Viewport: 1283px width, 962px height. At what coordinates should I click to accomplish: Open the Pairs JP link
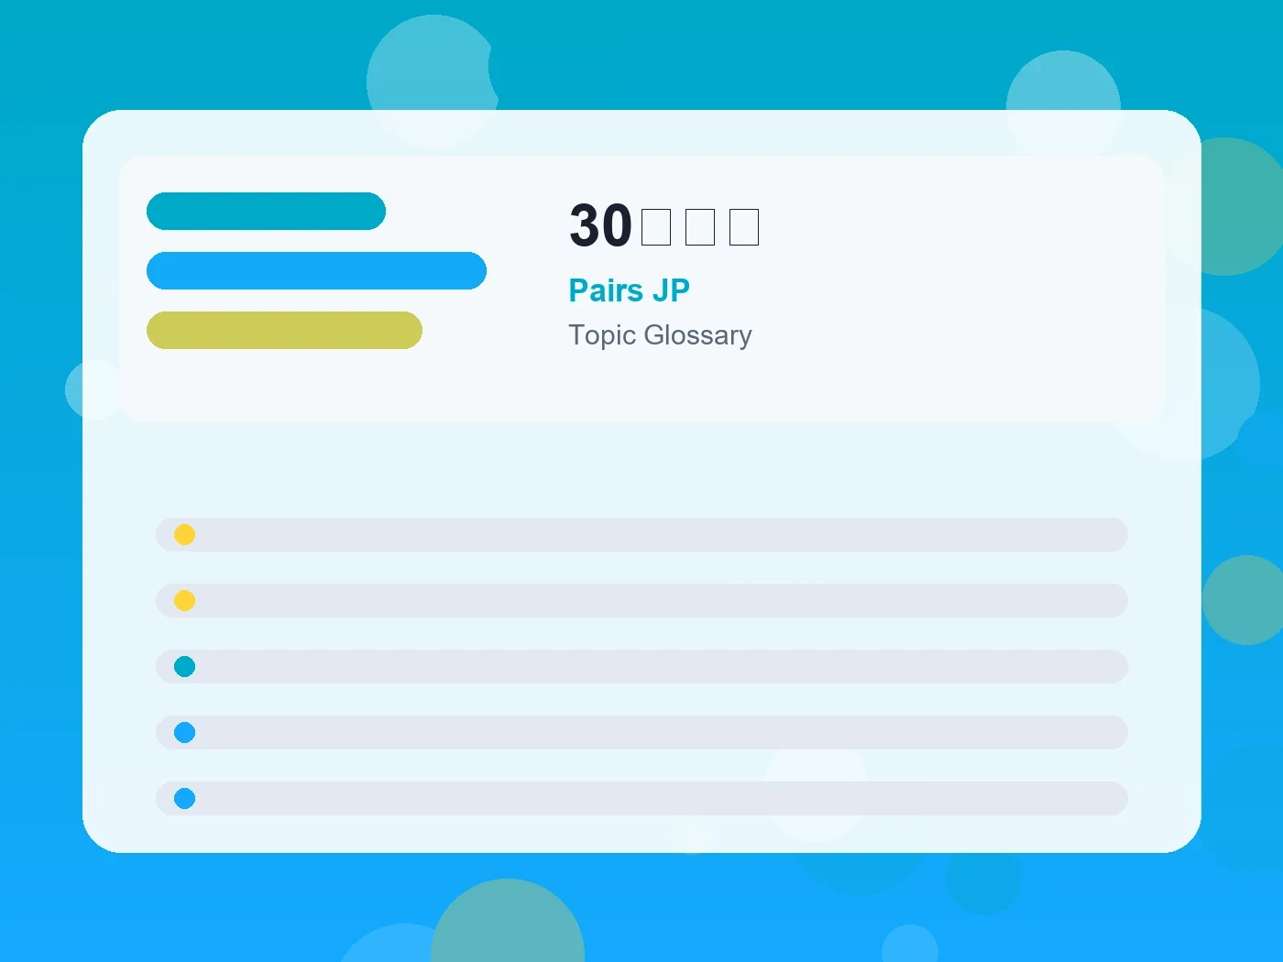point(629,290)
